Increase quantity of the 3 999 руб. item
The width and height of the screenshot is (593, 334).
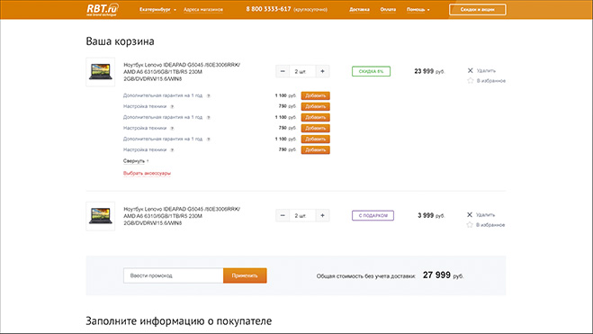(x=322, y=215)
